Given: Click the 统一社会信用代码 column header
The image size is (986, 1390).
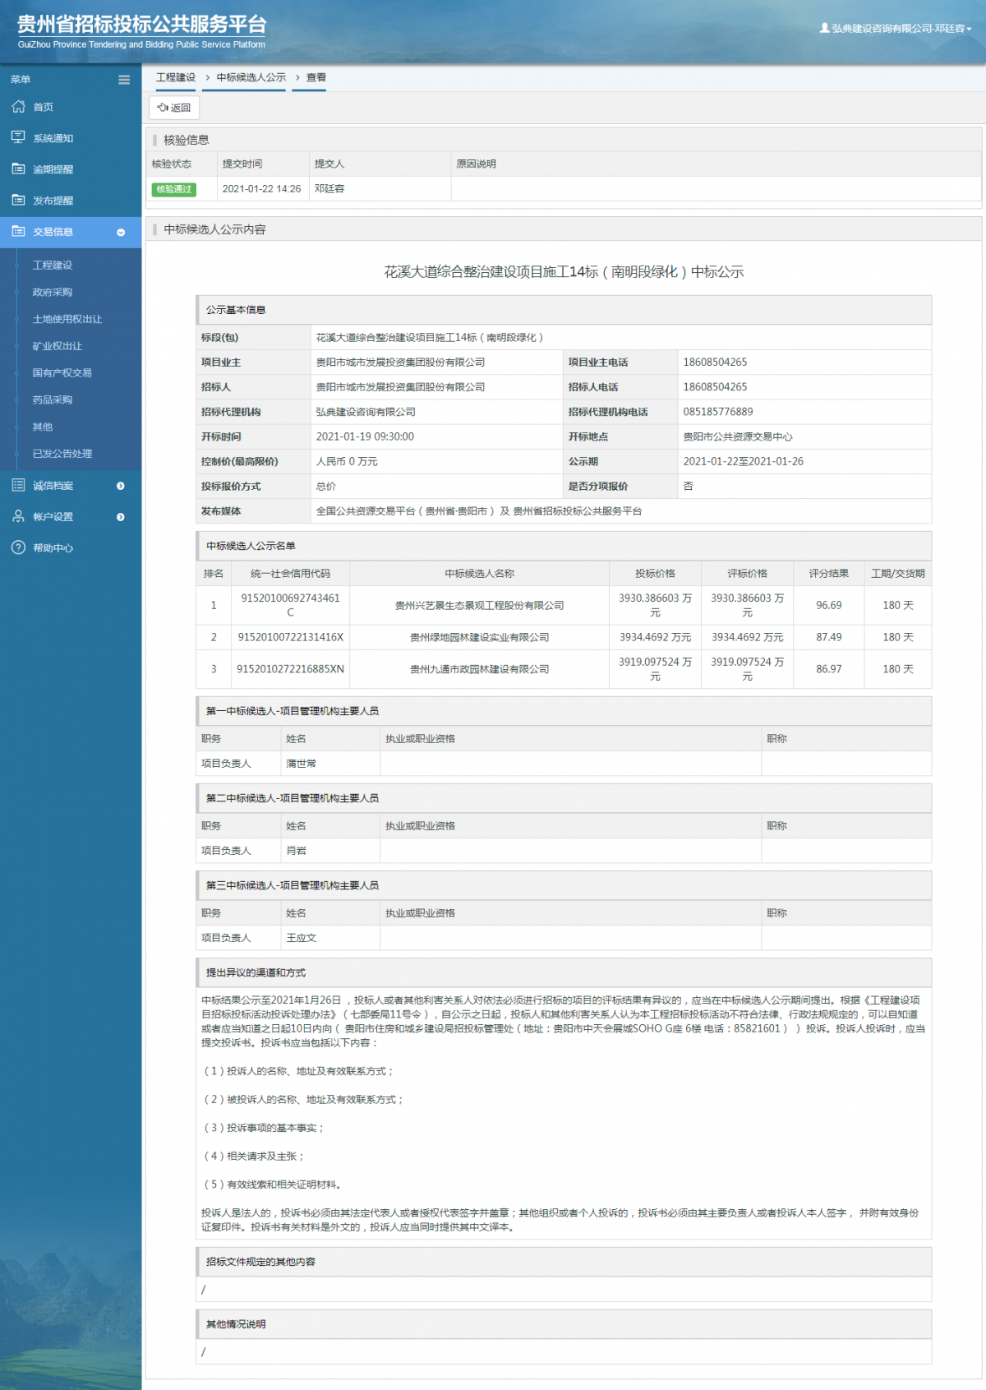Looking at the screenshot, I should (291, 574).
